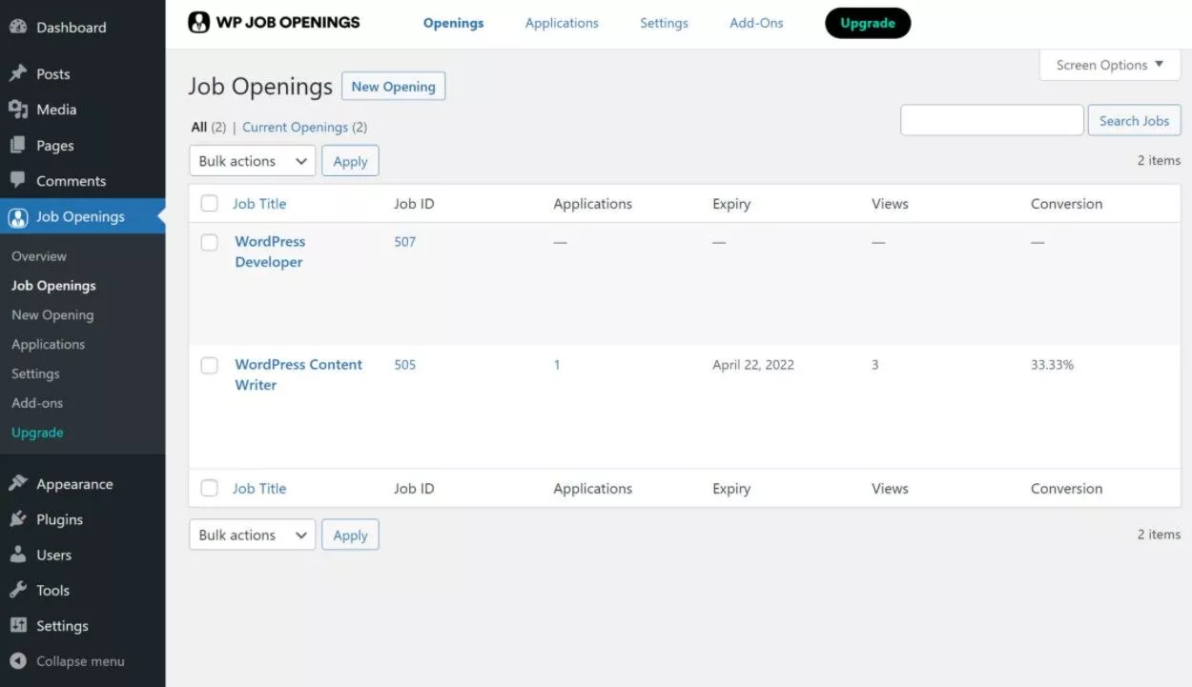This screenshot has width=1192, height=687.
Task: Click the Plugins plug icon
Action: [18, 519]
